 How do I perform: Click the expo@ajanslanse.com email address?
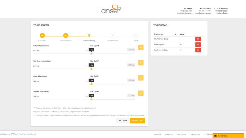point(203,13)
